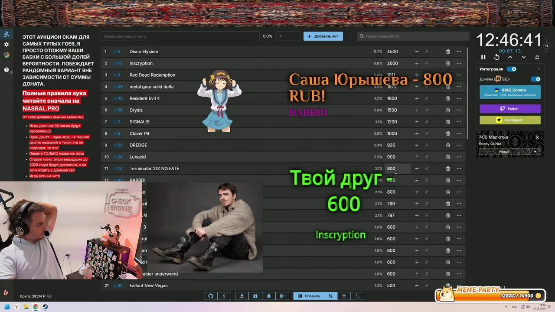
Task: Click the dollar sign icon in bottom toolbar
Action: point(224,296)
